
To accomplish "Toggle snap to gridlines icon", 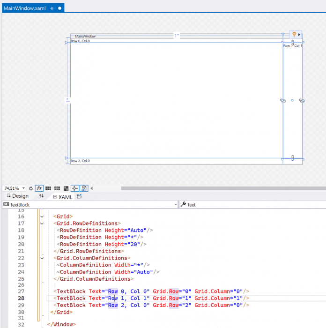I will [57, 188].
